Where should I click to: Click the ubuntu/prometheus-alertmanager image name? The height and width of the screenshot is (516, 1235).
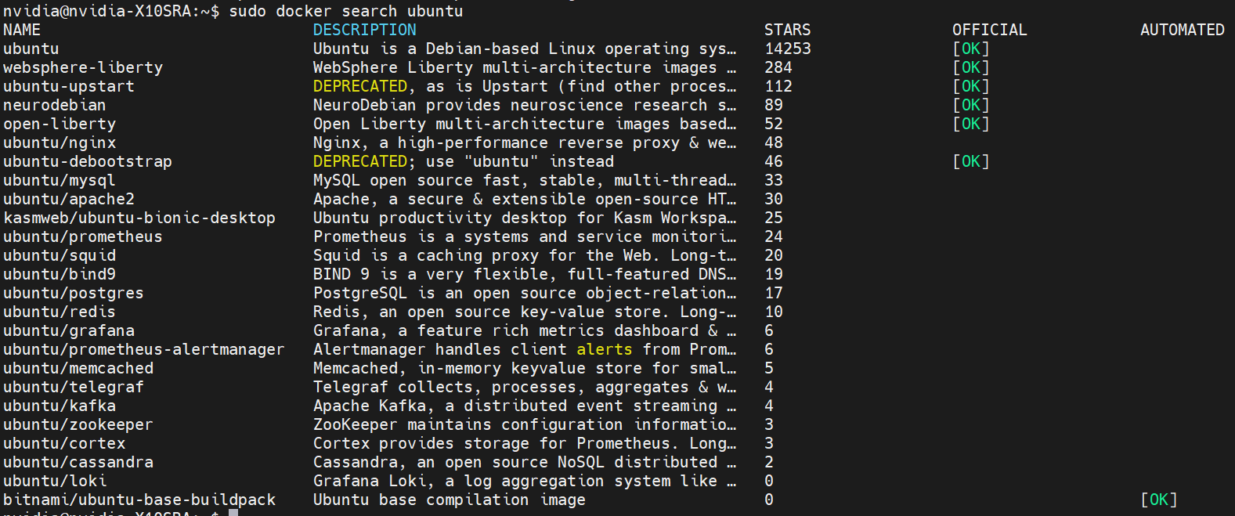point(143,349)
